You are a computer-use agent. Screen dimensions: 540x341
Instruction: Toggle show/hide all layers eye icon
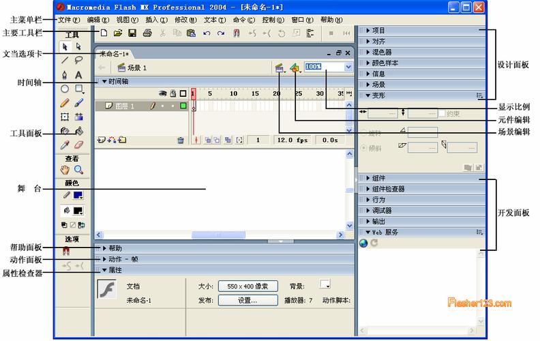(163, 93)
